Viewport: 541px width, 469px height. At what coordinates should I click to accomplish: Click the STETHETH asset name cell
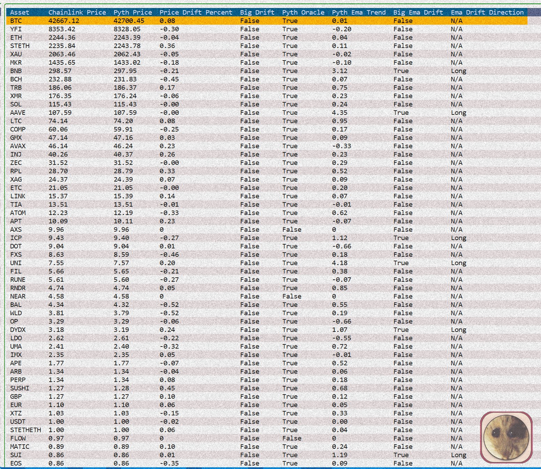click(x=25, y=430)
